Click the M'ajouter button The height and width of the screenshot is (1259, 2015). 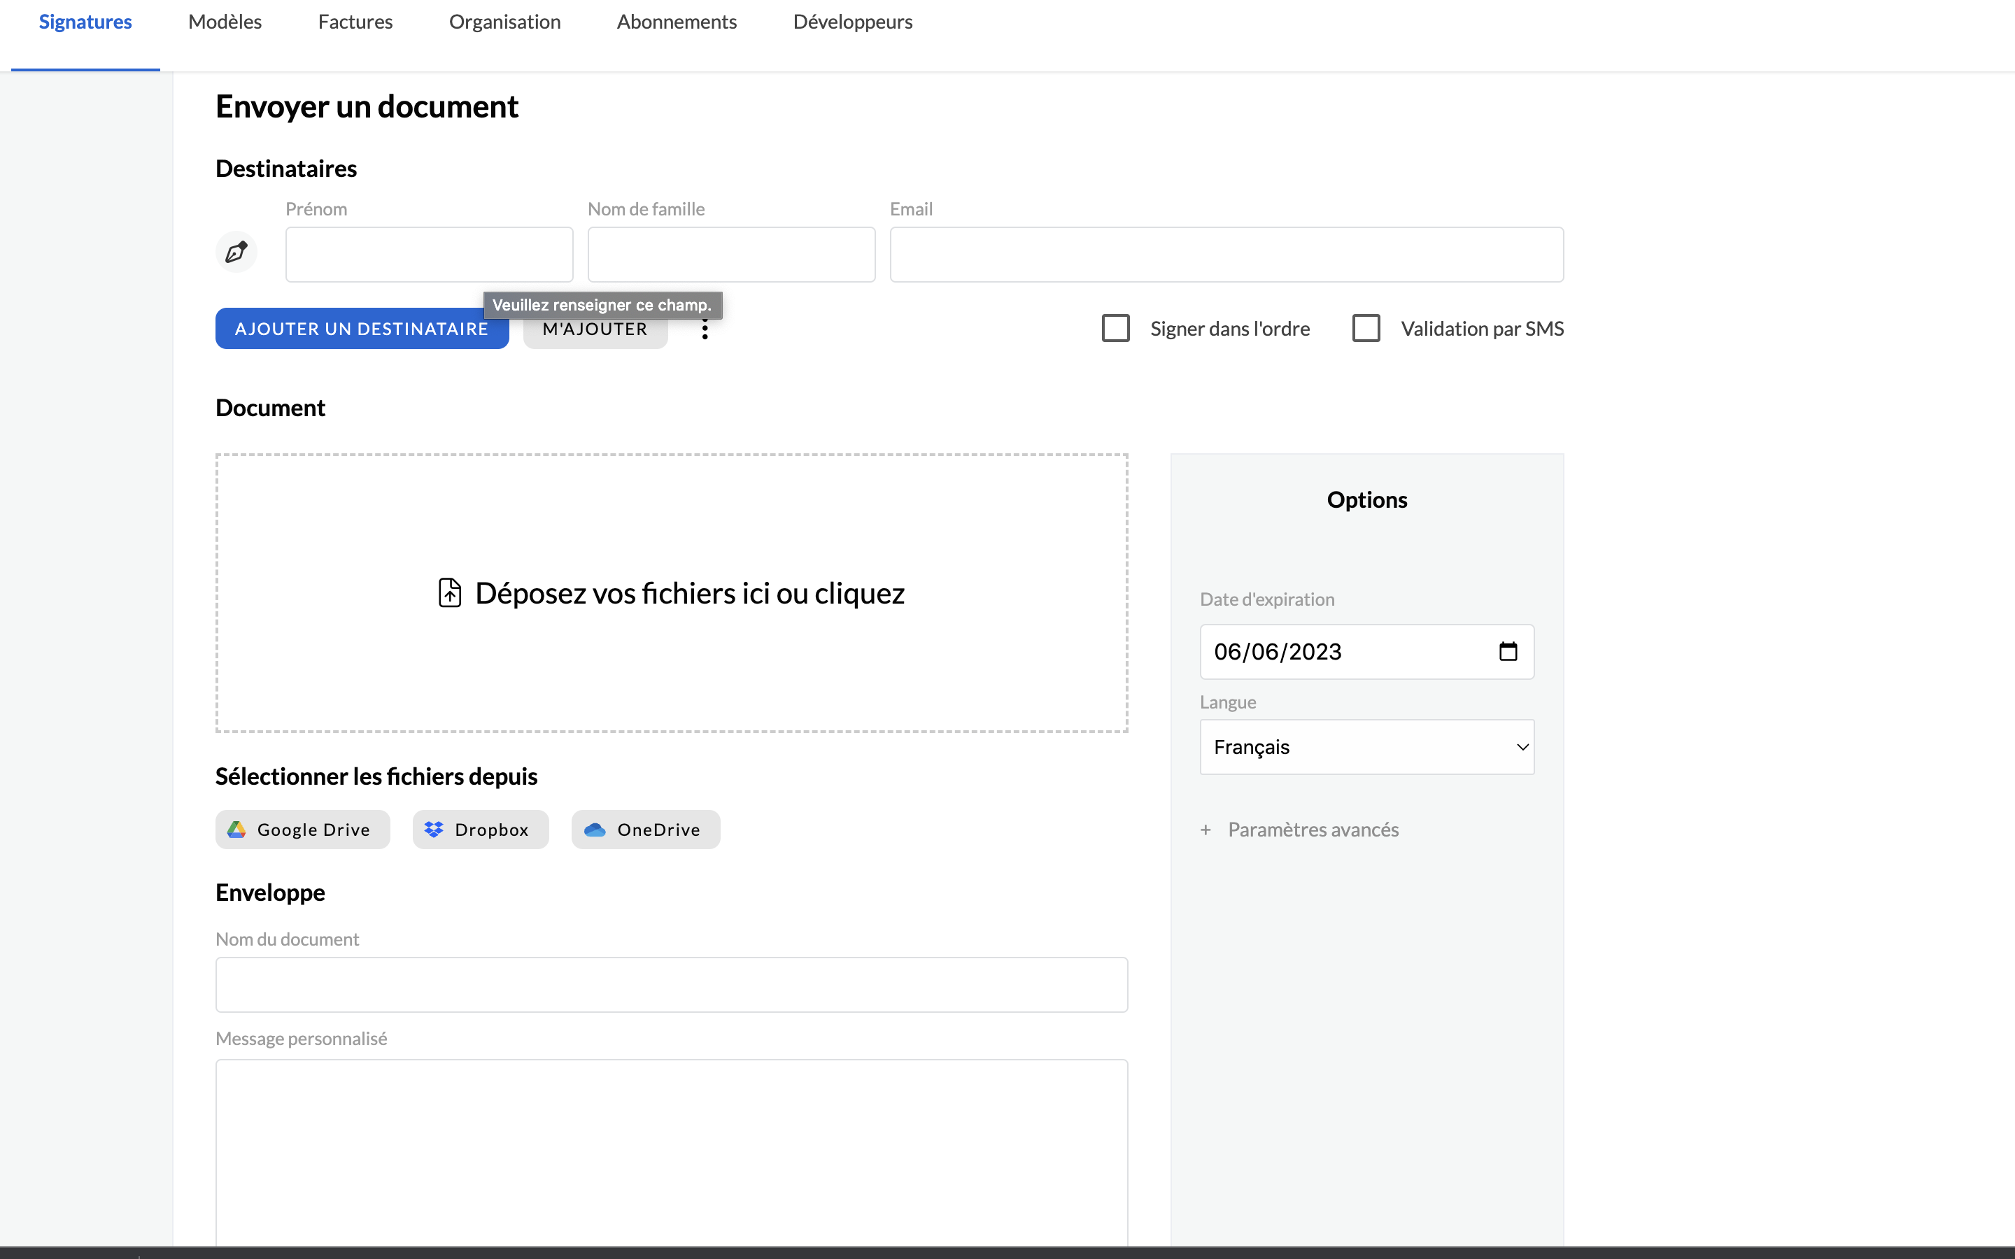[595, 329]
